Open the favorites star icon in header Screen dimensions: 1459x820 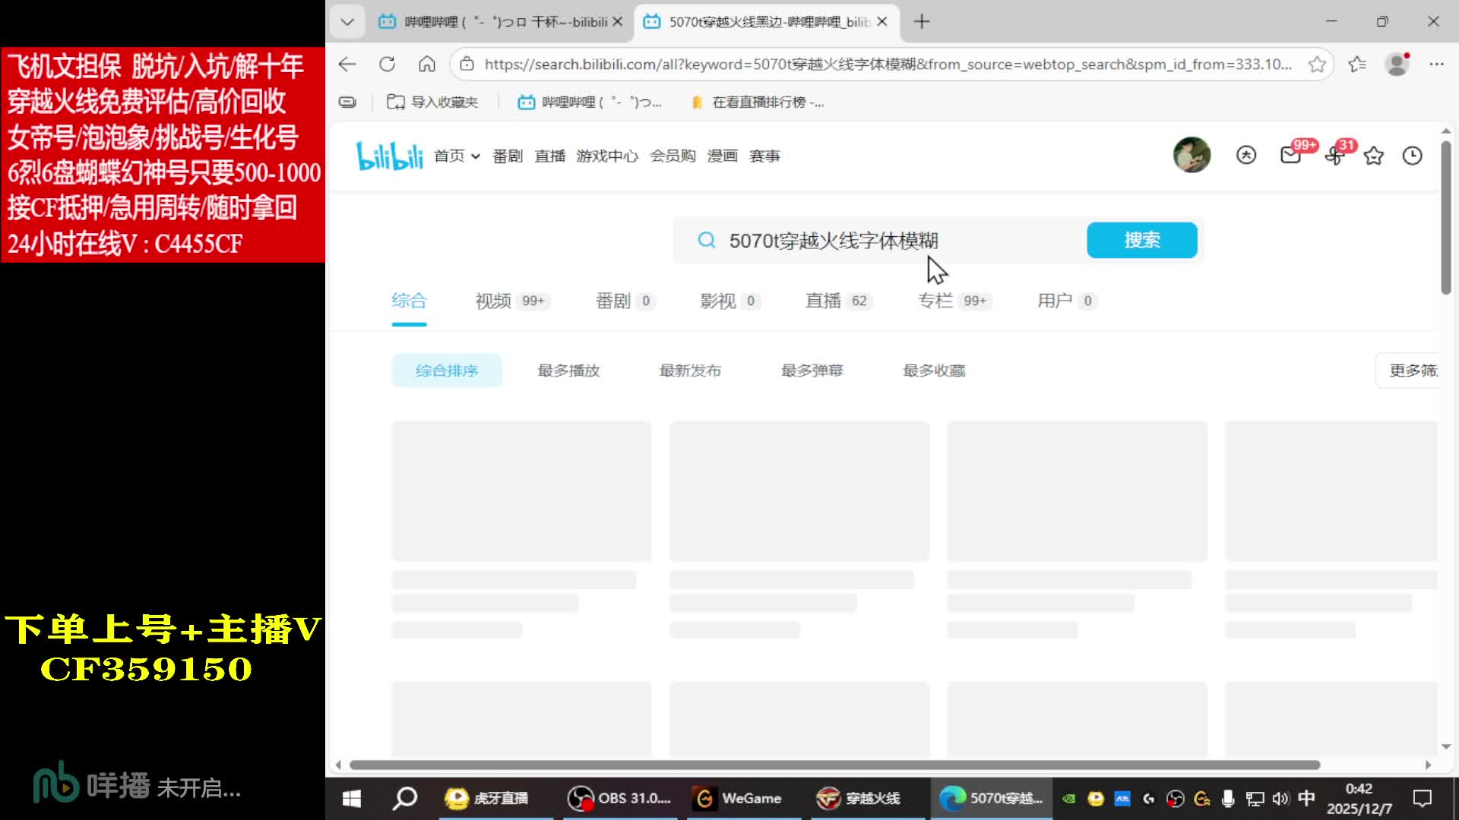tap(1373, 156)
